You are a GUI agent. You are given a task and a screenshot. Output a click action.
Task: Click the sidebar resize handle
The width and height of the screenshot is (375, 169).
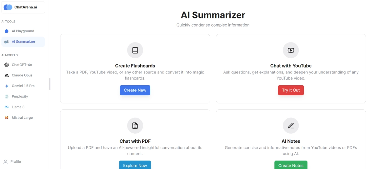[50, 84]
